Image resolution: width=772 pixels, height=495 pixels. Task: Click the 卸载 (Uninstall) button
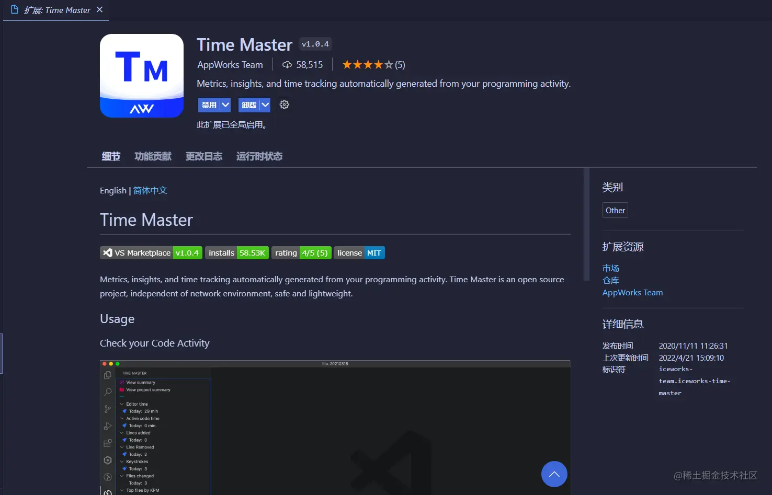click(249, 105)
